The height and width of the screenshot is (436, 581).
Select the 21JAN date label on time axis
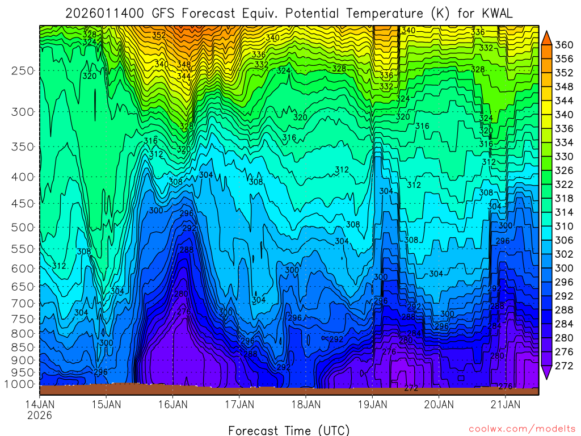click(506, 404)
